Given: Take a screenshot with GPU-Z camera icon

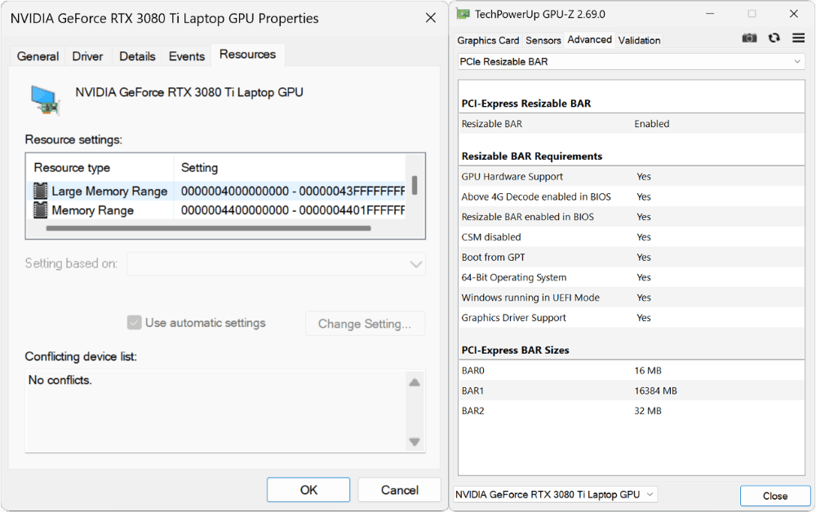Looking at the screenshot, I should pyautogui.click(x=749, y=38).
